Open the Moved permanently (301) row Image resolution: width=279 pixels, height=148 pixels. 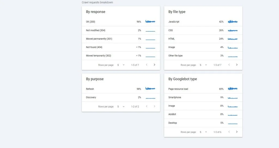(x=121, y=39)
